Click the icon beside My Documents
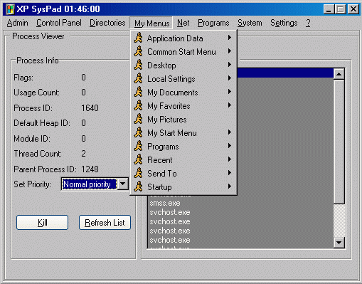This screenshot has width=362, height=284. click(138, 93)
